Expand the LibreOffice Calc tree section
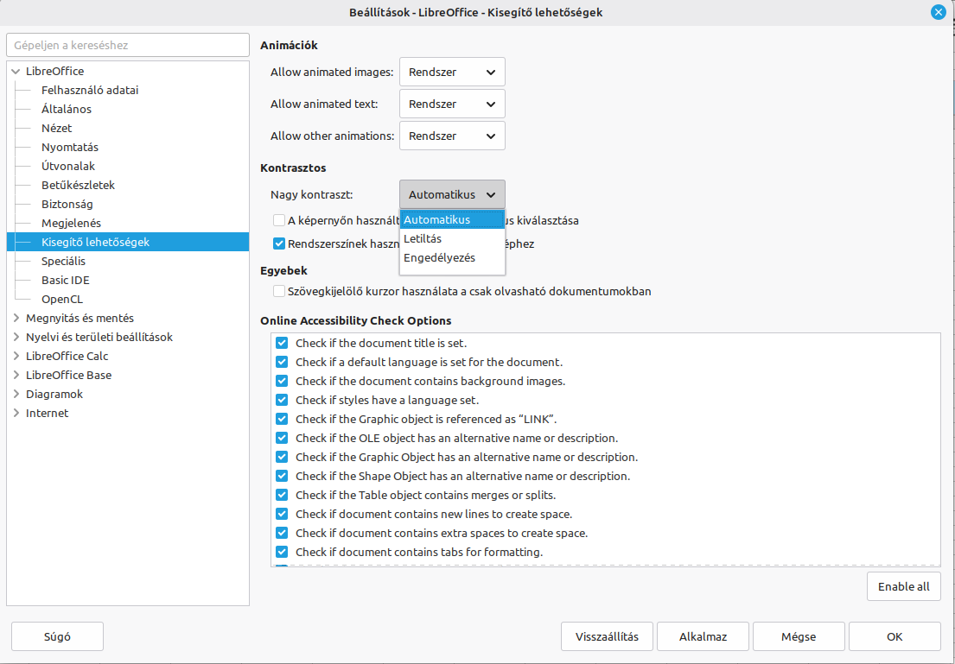 pyautogui.click(x=16, y=356)
